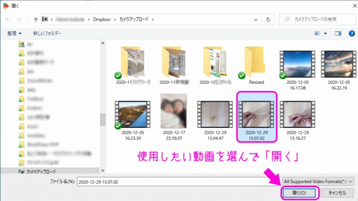358x201 pixels.
Task: Click Dropbox in the breadcrumb path
Action: tap(102, 19)
